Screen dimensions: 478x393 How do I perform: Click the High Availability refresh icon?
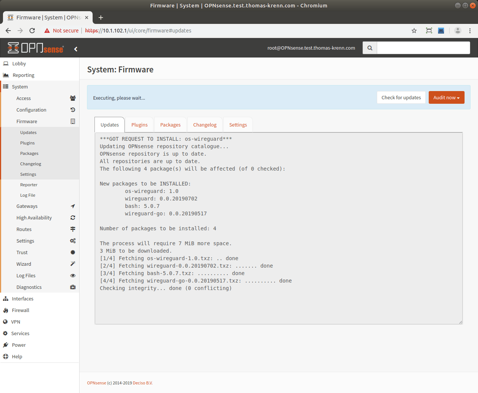point(73,218)
